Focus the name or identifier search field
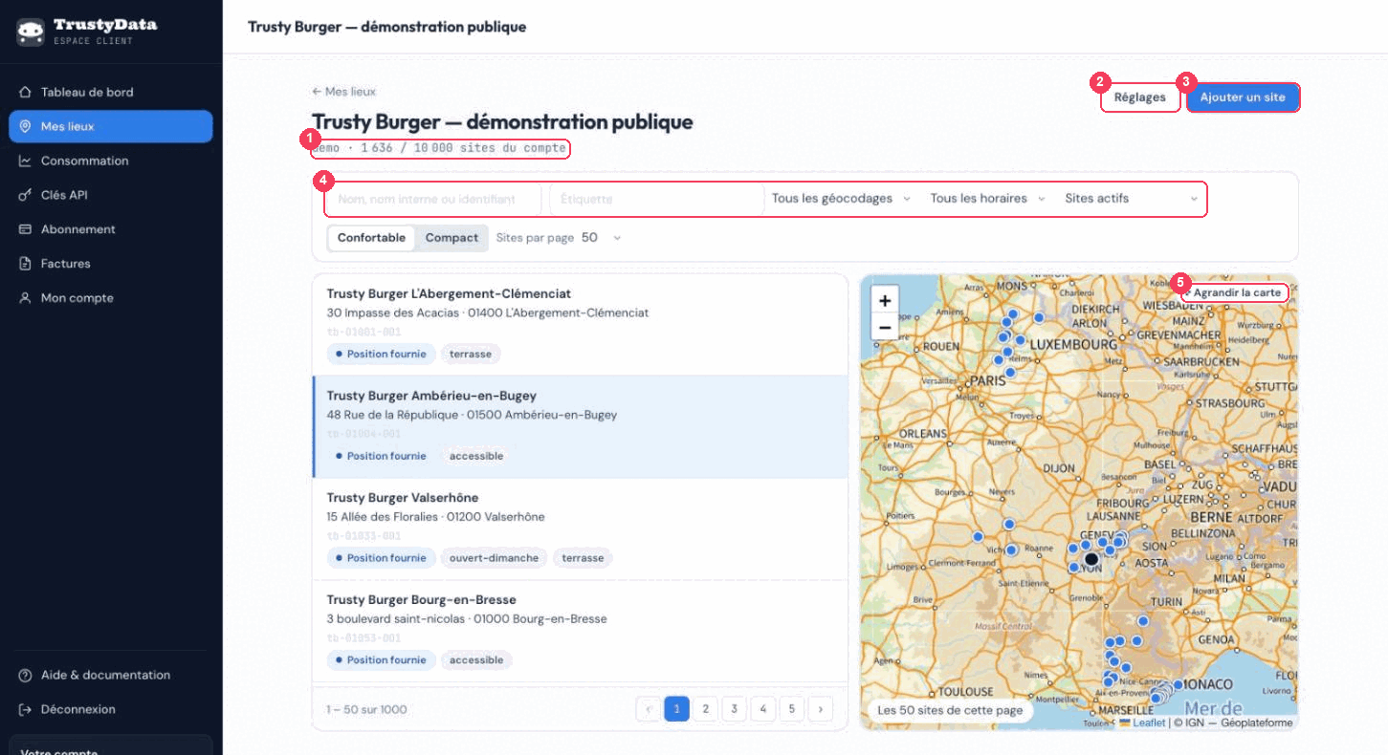1388x755 pixels. [x=433, y=199]
